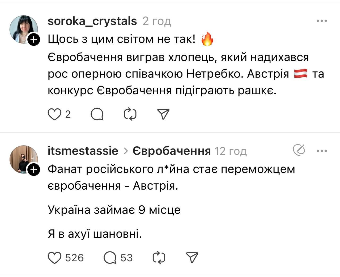340x277 pixels.
Task: Follow itsmestassie via plus badge
Action: [34, 170]
